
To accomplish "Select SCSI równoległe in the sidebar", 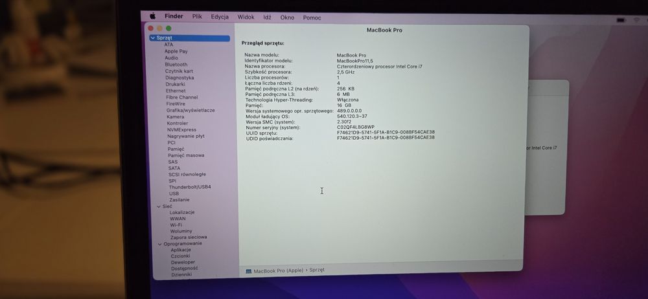I will point(187,174).
